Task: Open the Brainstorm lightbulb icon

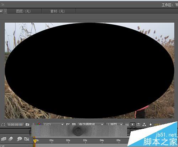Action: (19, 139)
